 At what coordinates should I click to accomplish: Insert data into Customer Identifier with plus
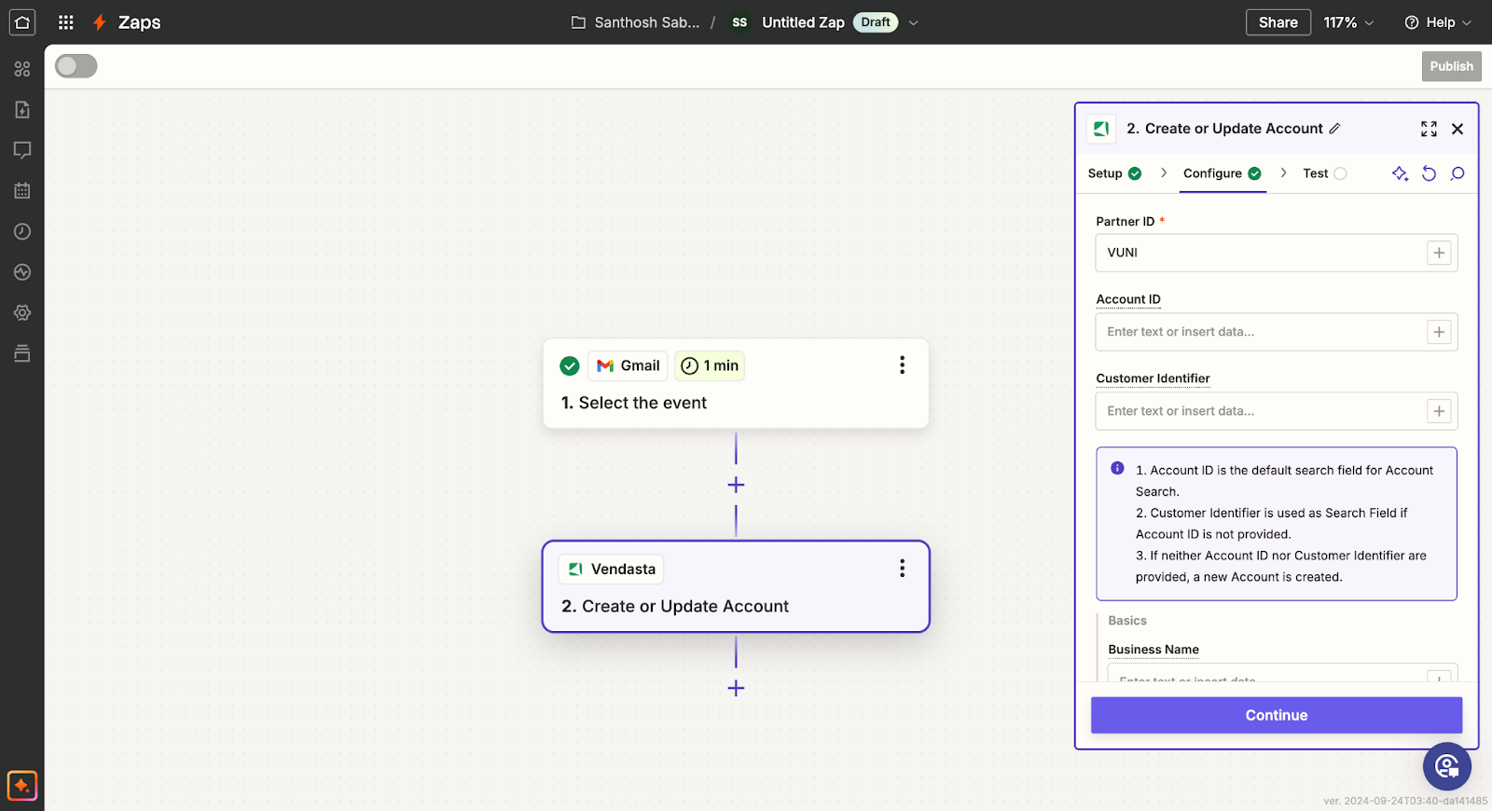[x=1439, y=411]
